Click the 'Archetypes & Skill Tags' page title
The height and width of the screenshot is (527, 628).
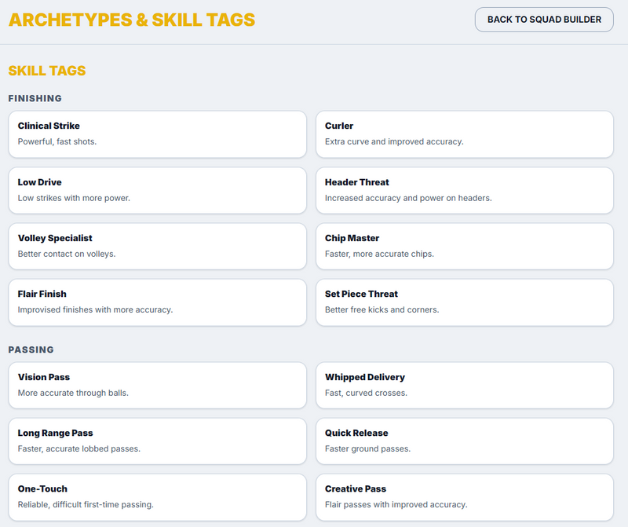132,20
